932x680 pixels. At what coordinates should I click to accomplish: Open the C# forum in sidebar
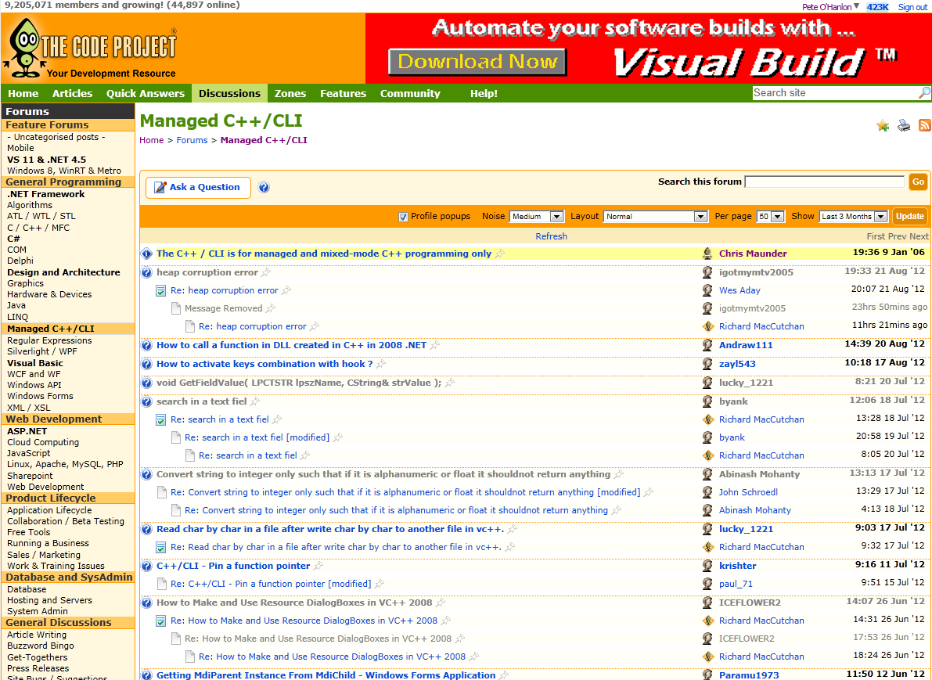13,239
